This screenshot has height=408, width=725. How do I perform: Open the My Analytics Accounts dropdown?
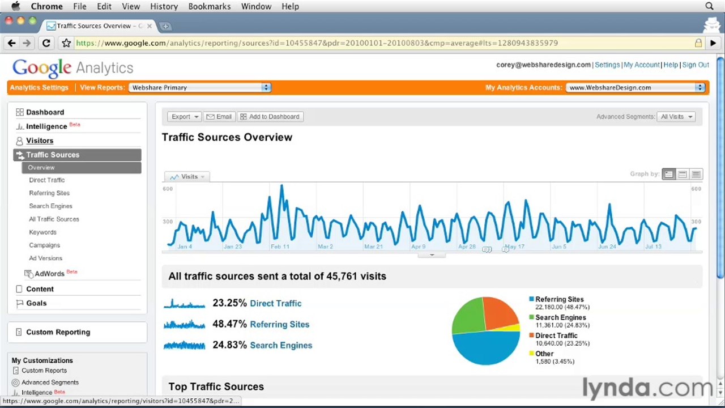(636, 88)
